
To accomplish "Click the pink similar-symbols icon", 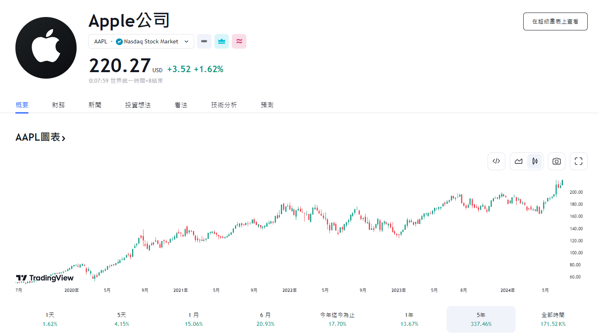I will pos(239,41).
